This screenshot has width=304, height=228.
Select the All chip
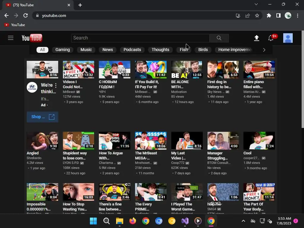point(42,50)
